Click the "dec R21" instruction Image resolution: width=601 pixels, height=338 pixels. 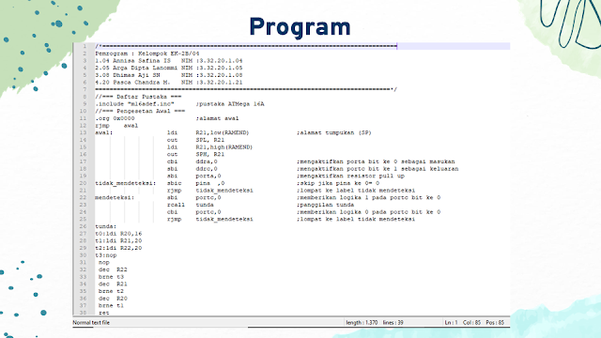pyautogui.click(x=113, y=284)
